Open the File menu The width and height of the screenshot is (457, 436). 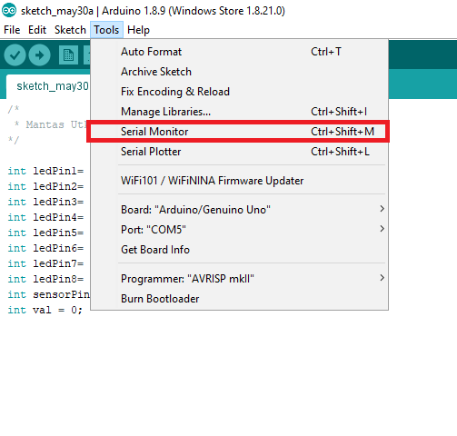tap(12, 30)
